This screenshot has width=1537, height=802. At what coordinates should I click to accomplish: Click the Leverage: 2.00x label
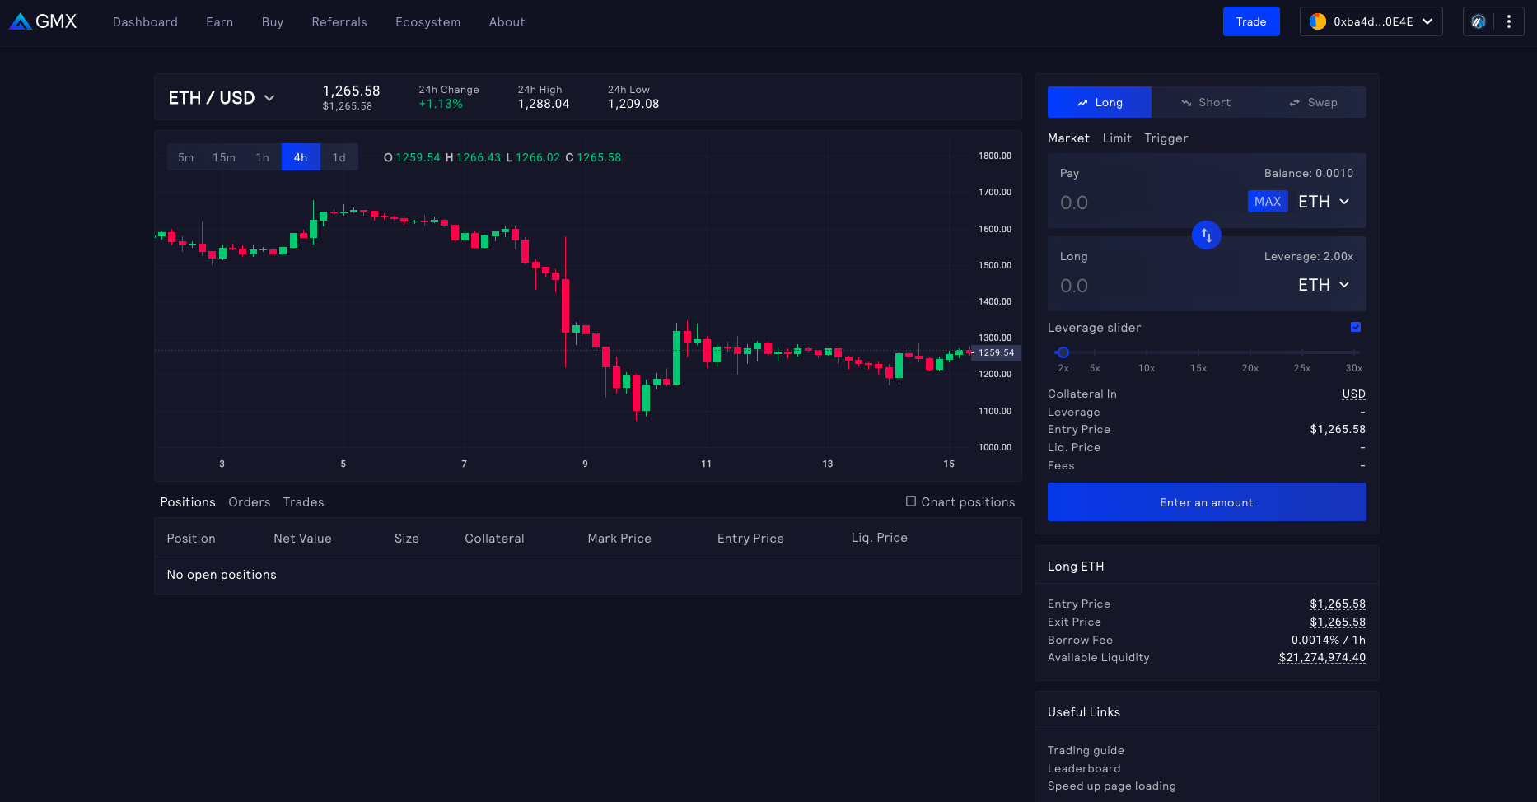(1309, 256)
